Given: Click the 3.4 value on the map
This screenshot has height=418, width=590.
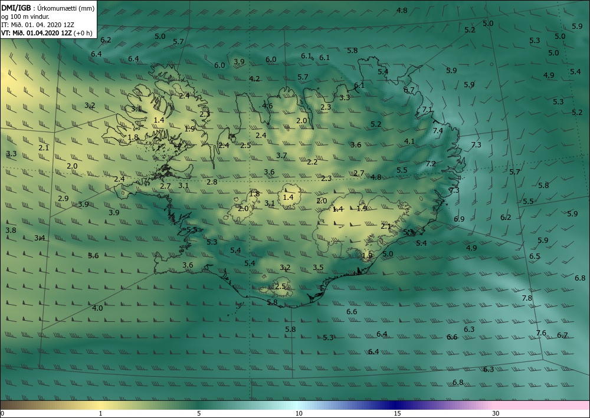Looking at the screenshot, I should tap(40, 238).
